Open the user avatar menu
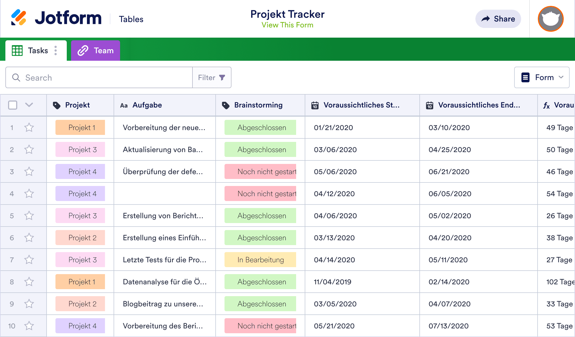 [x=550, y=19]
